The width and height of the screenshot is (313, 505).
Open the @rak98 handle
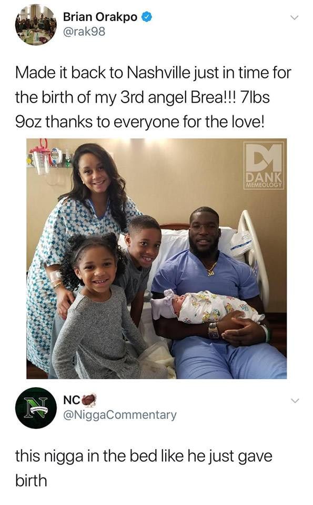click(84, 32)
